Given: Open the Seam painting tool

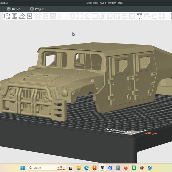Looking at the screenshot, I should (117, 16).
